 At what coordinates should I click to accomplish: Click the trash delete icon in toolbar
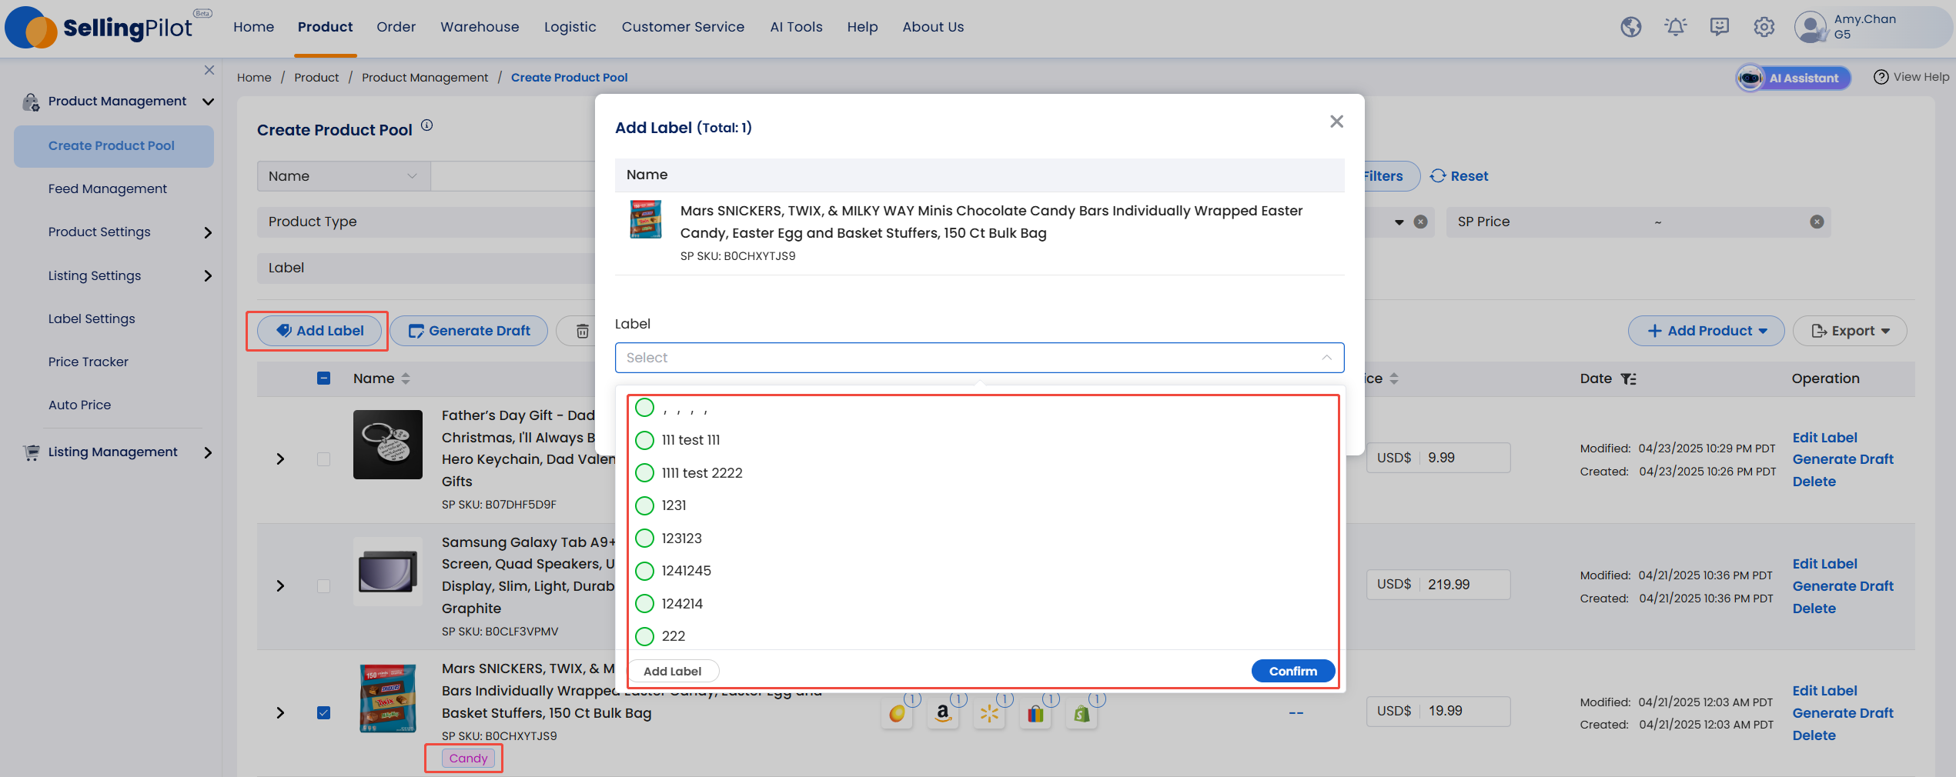tap(583, 331)
